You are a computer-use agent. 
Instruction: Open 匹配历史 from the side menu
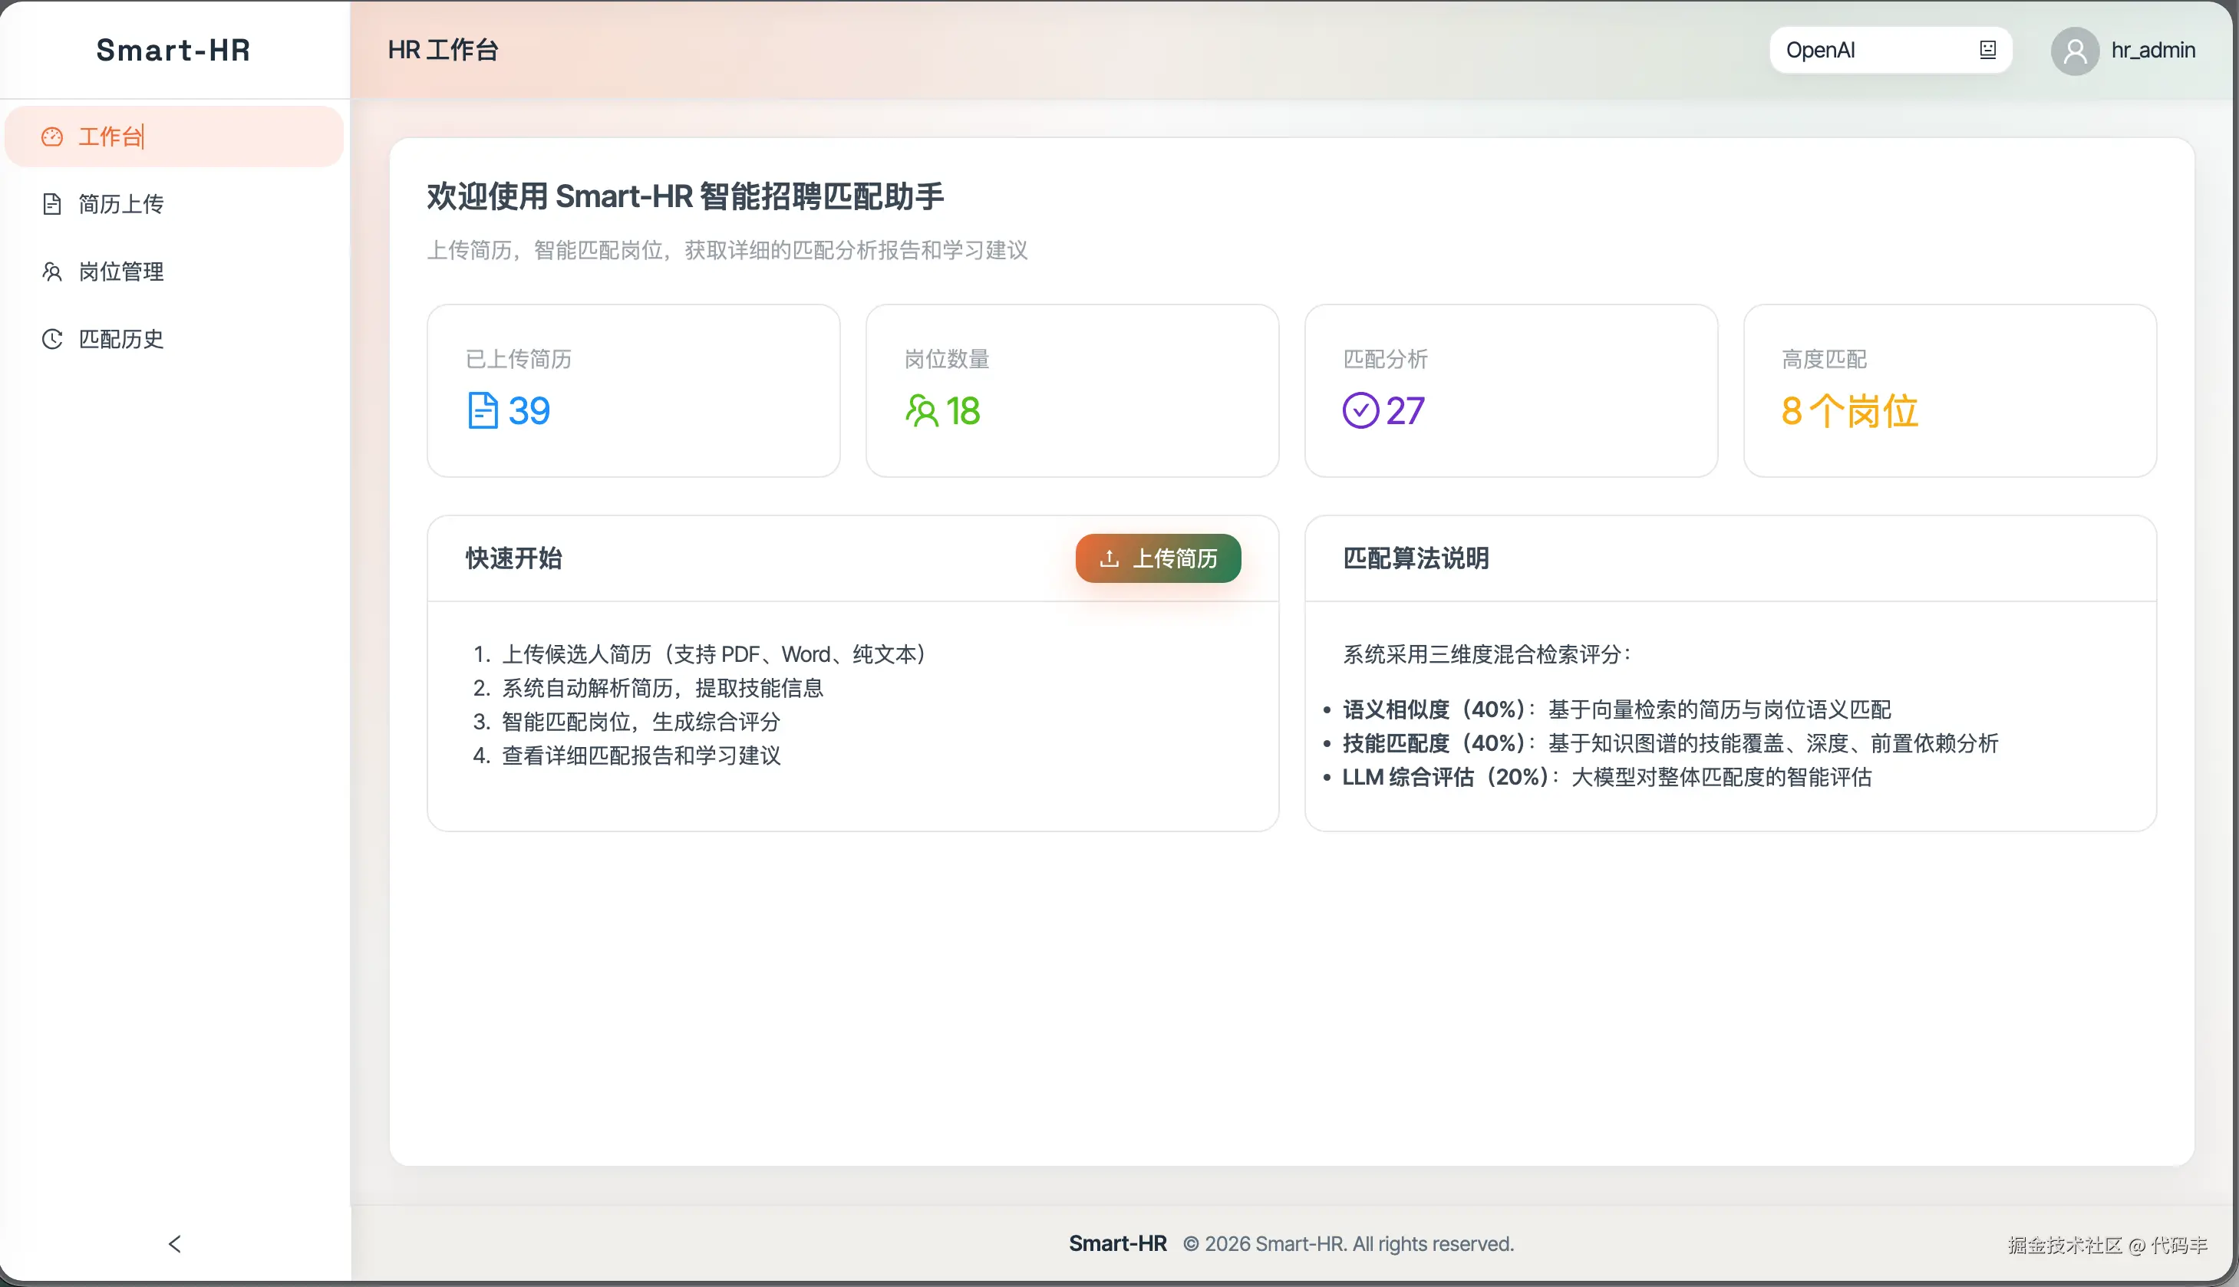(x=121, y=340)
